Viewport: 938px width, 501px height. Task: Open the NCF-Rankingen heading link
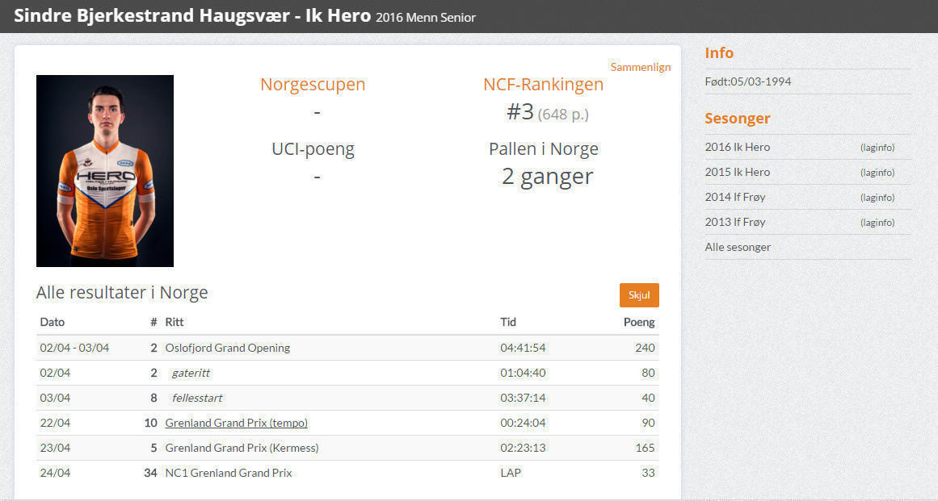543,84
